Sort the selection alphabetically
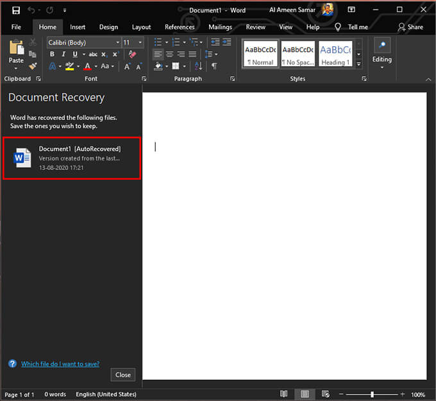Image resolution: width=436 pixels, height=401 pixels. coord(198,66)
